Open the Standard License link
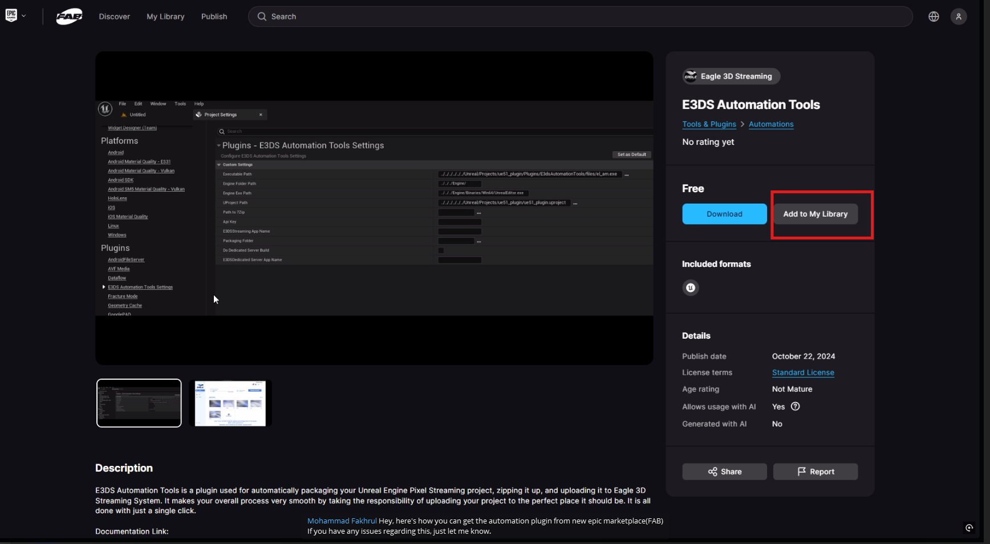The height and width of the screenshot is (544, 990). pos(803,372)
